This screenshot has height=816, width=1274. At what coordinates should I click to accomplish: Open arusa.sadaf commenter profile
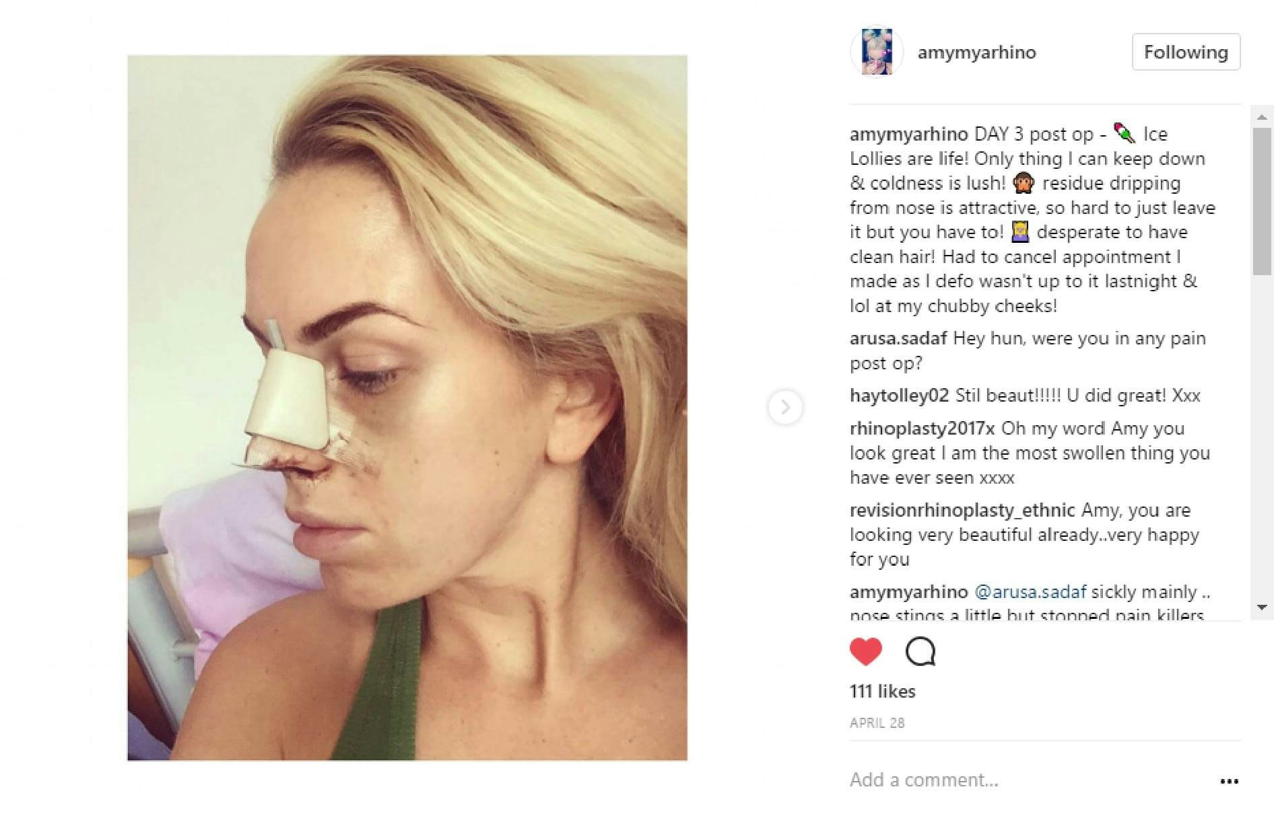(x=898, y=338)
